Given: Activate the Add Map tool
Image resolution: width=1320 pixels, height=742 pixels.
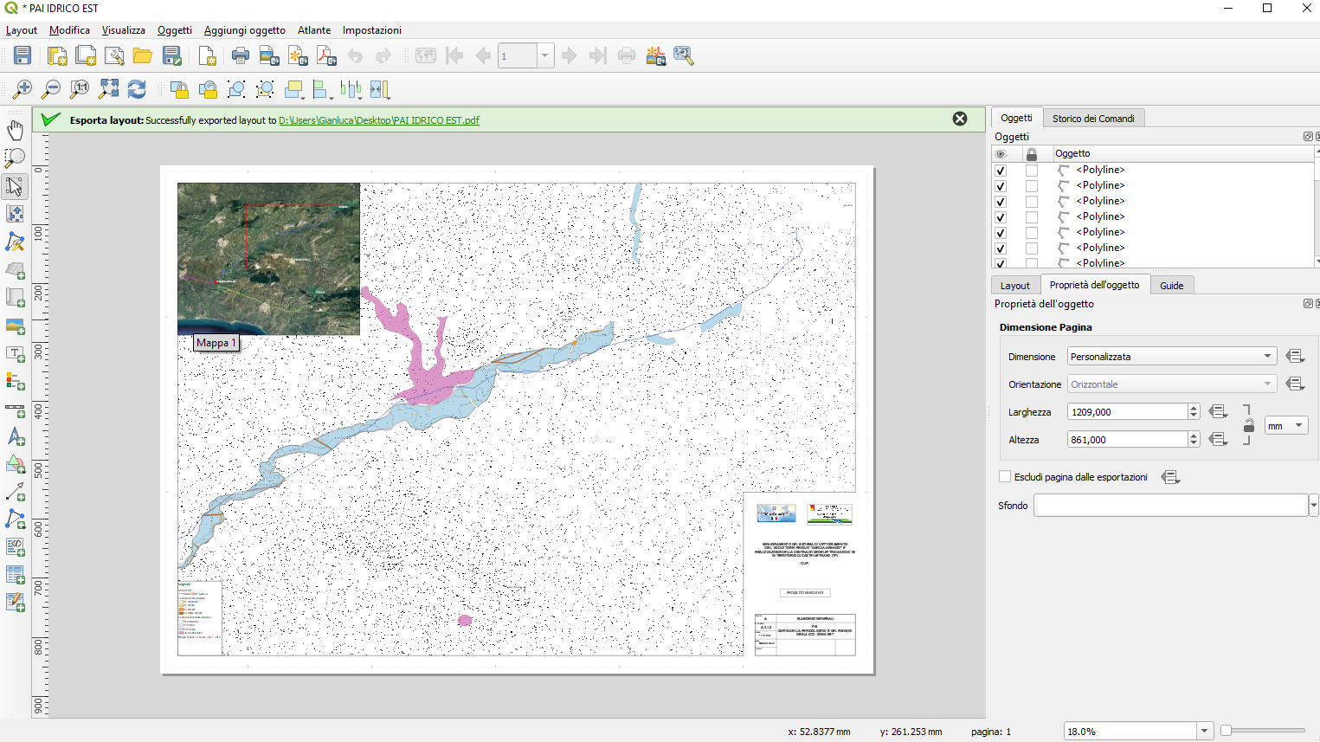Looking at the screenshot, I should 15,270.
